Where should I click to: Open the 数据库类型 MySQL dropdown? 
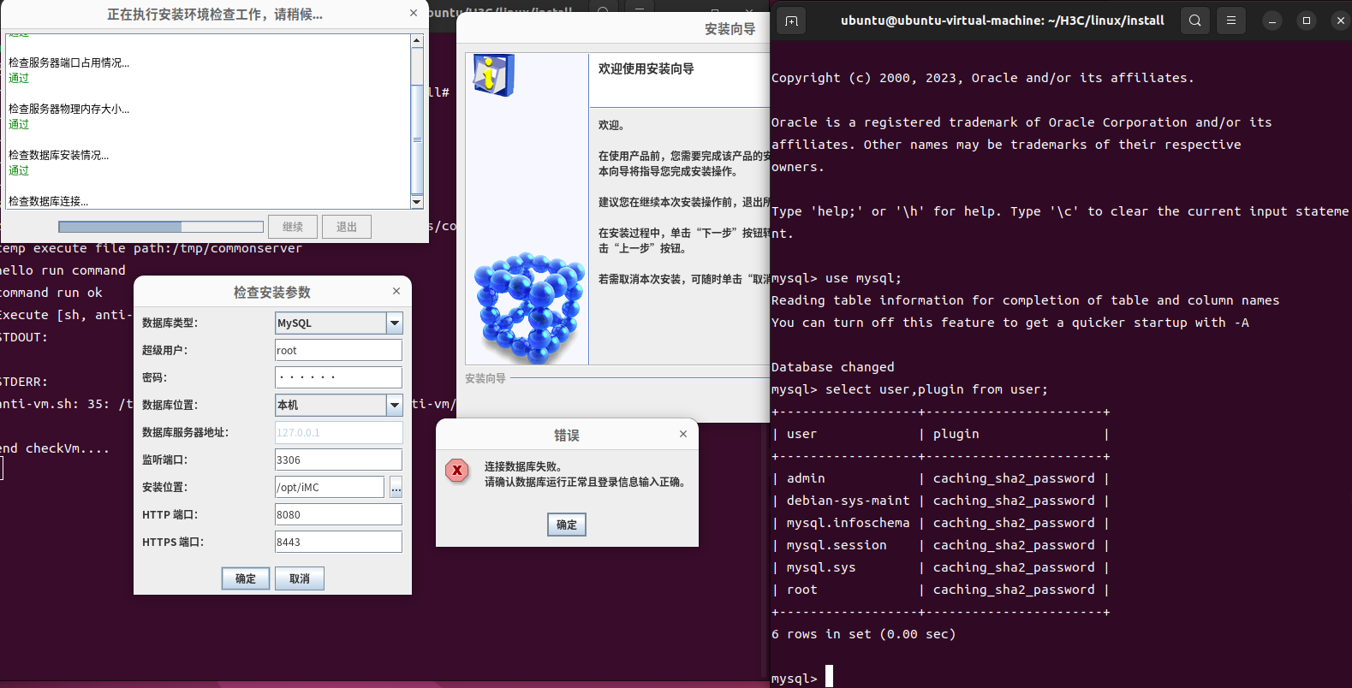[x=395, y=323]
